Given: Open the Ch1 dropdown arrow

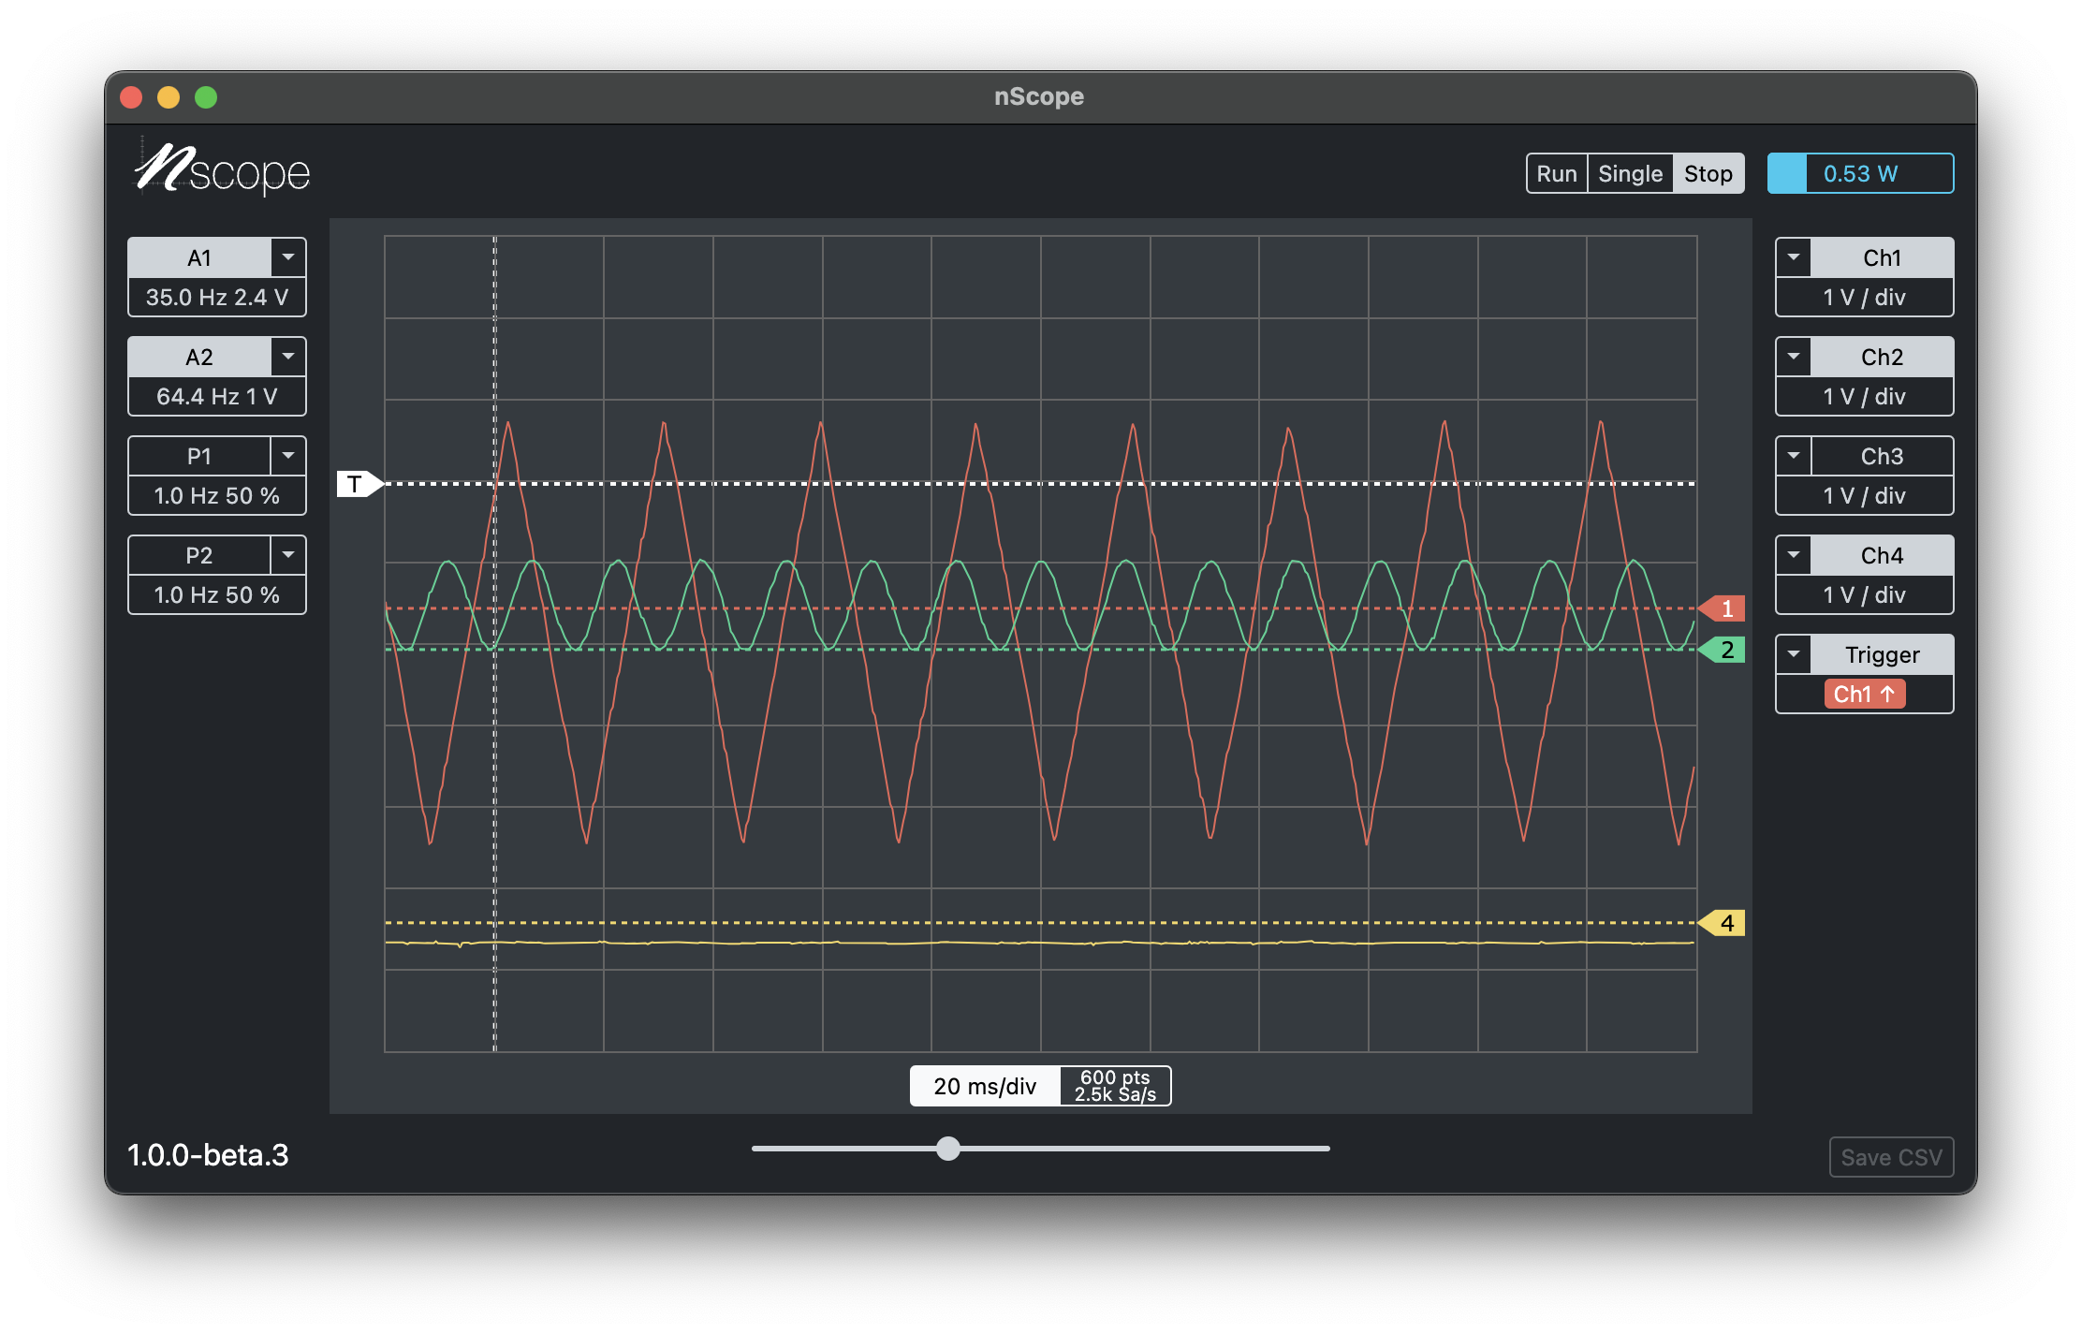Looking at the screenshot, I should (x=1794, y=257).
